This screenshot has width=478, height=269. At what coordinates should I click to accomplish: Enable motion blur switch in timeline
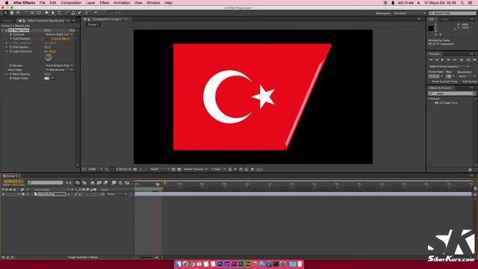click(x=106, y=182)
